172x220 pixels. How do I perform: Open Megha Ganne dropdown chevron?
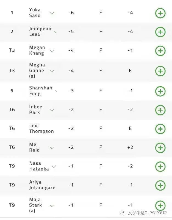(52, 71)
